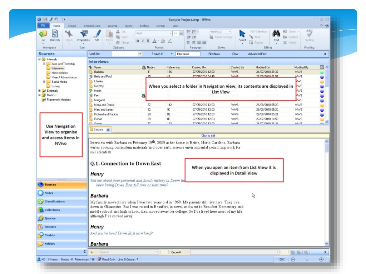Open the Classifications navigation button
Screen dimensions: 366x274
[62, 201]
